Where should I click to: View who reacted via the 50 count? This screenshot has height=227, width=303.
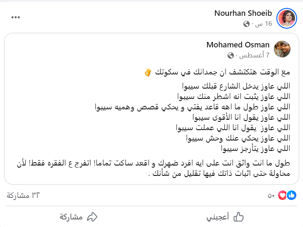(271, 195)
